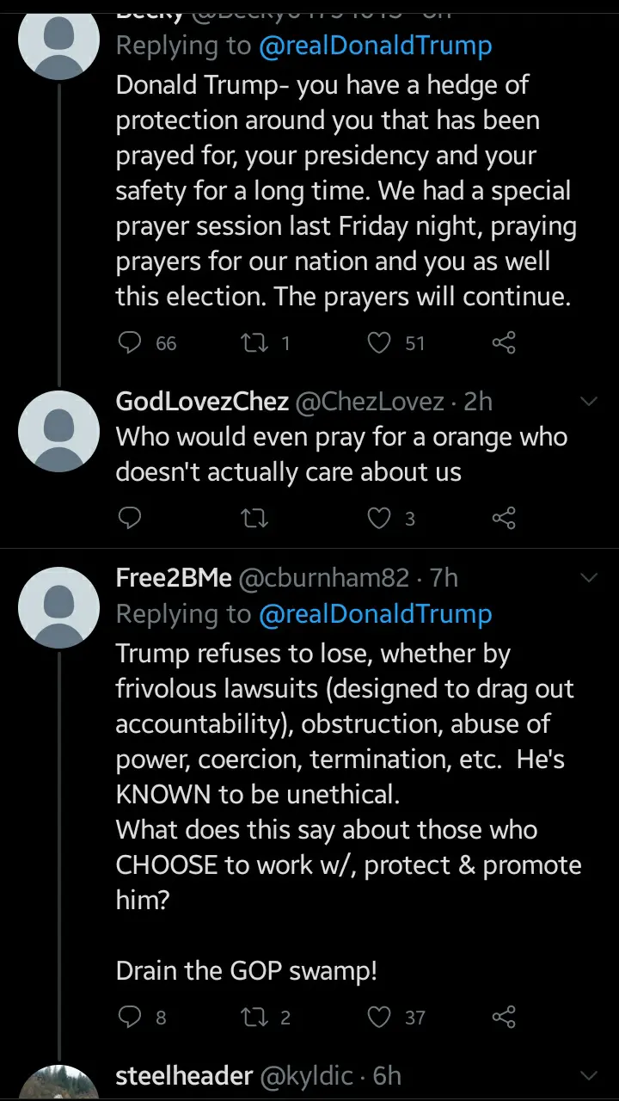The image size is (619, 1101).
Task: Share GodLovezChez's tweet
Action: [x=503, y=518]
